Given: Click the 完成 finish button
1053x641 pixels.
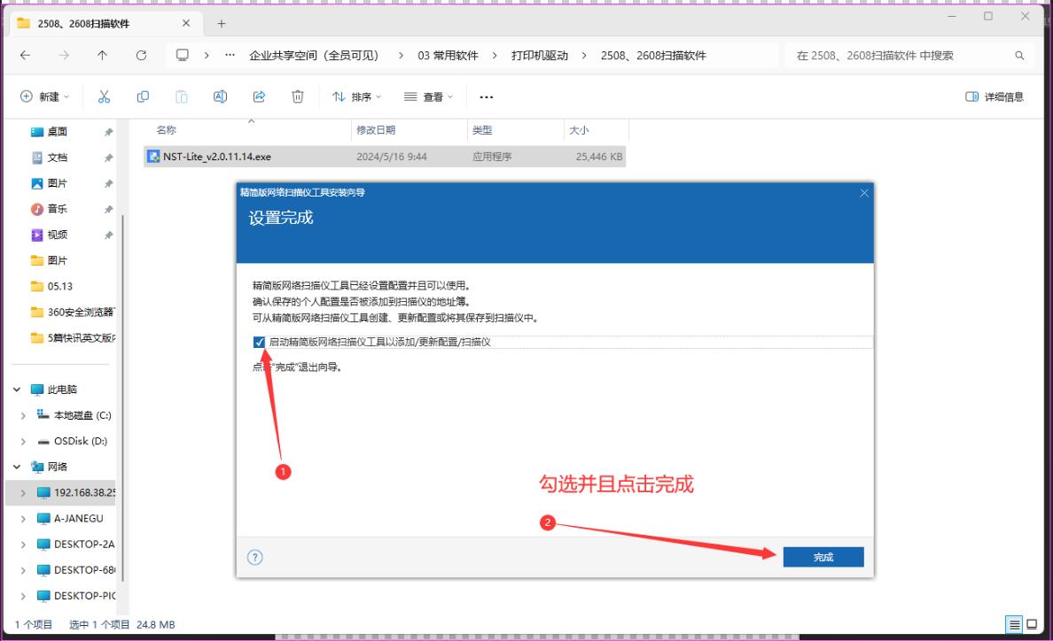Looking at the screenshot, I should point(823,557).
